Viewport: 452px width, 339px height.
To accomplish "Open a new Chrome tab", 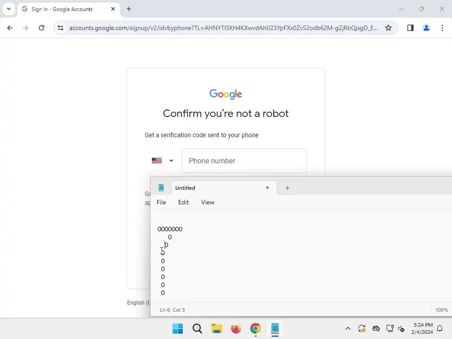I will (129, 9).
